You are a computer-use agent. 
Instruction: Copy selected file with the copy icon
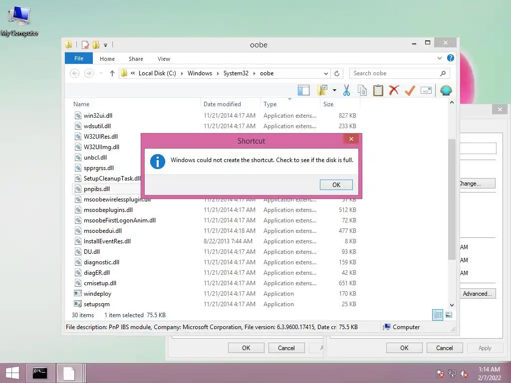[362, 90]
